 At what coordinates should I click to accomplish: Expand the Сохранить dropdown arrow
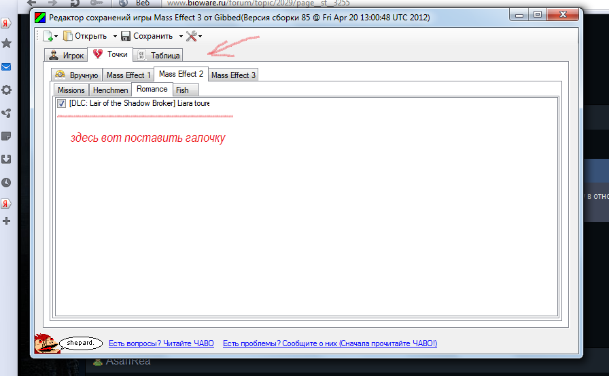coord(181,36)
